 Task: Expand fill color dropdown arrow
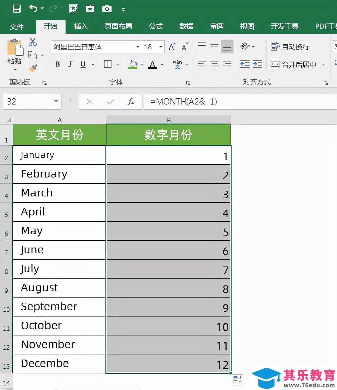point(142,65)
